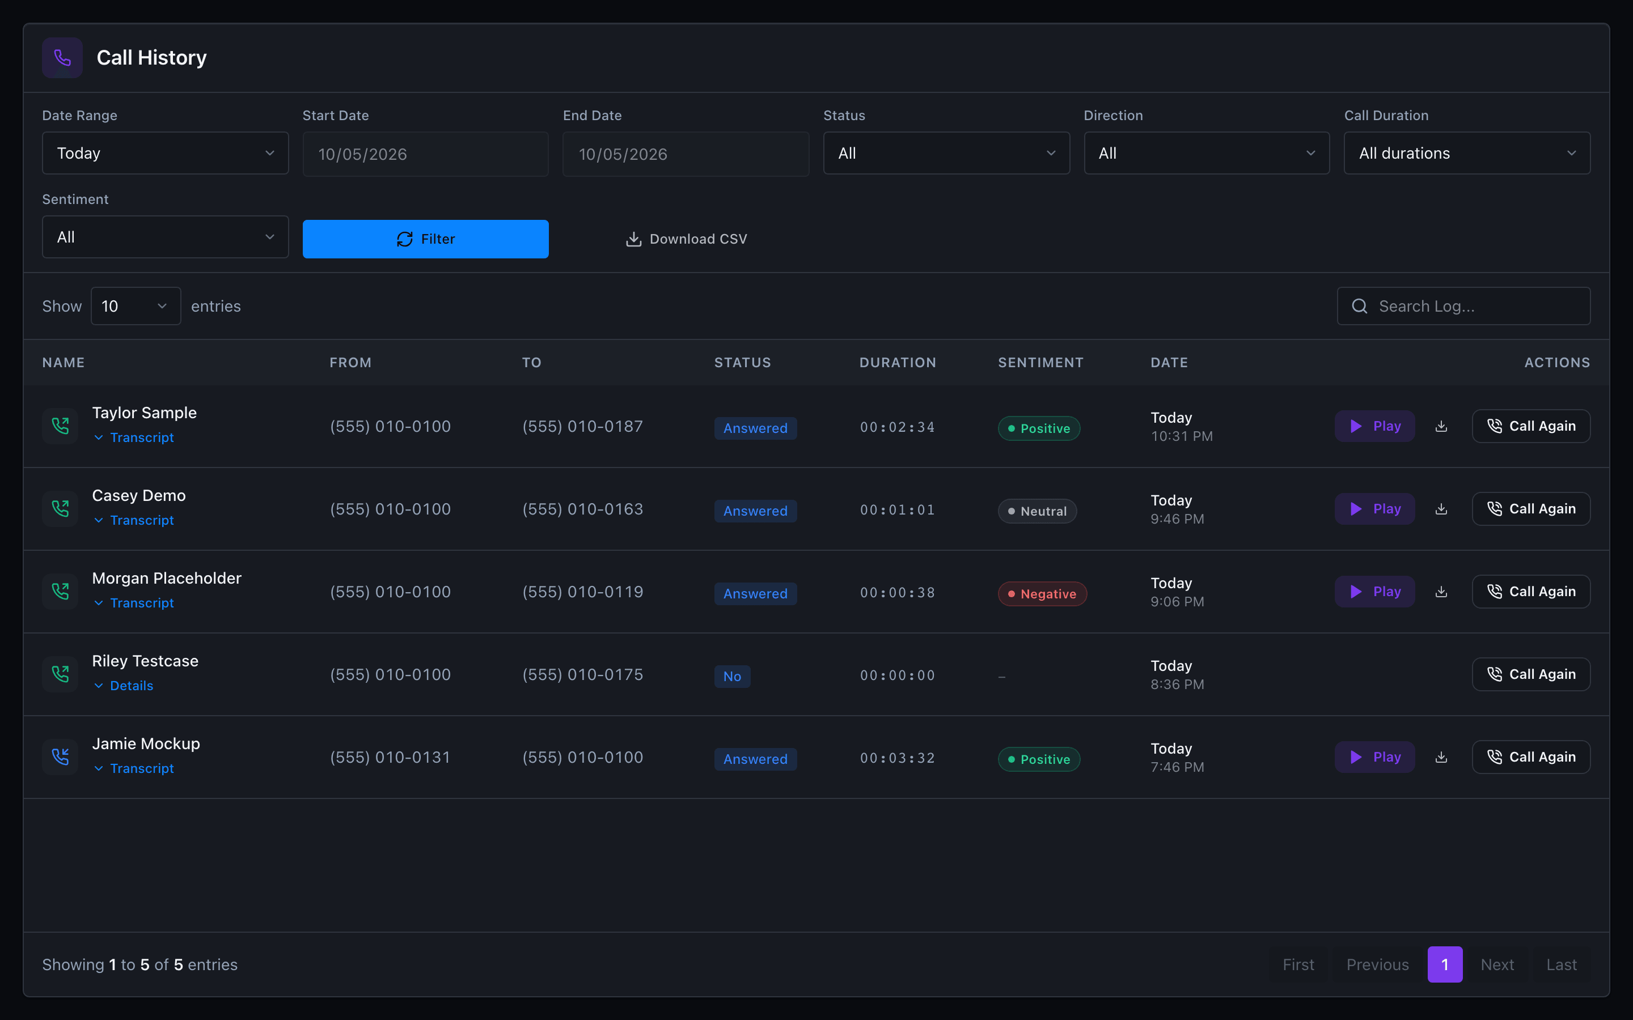This screenshot has width=1633, height=1020.
Task: Open the Sentiment filter dropdown
Action: click(x=166, y=237)
